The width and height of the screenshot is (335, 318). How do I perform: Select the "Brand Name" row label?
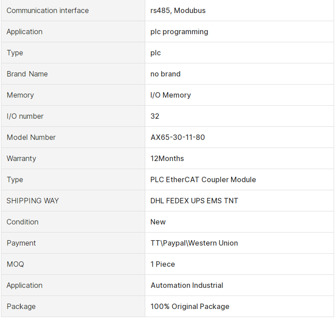tap(27, 74)
